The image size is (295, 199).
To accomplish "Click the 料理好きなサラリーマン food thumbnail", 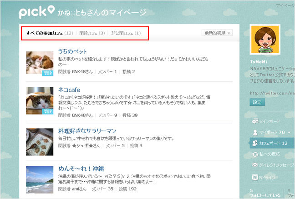I will click(x=40, y=142).
